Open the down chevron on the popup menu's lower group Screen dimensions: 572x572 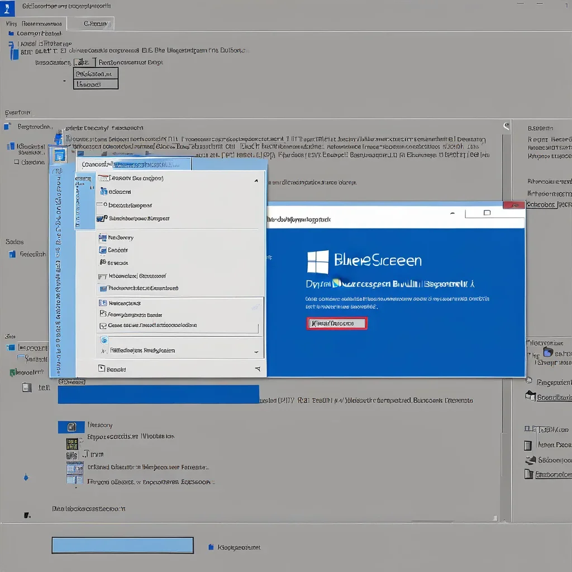(x=256, y=352)
